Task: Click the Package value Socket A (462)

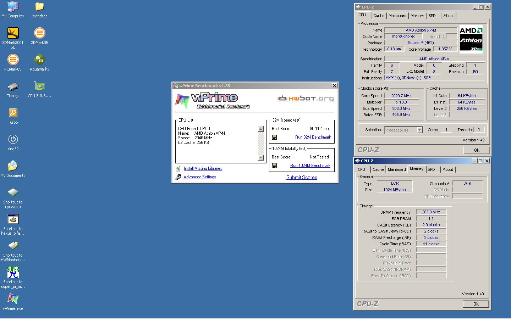Action: click(x=421, y=43)
